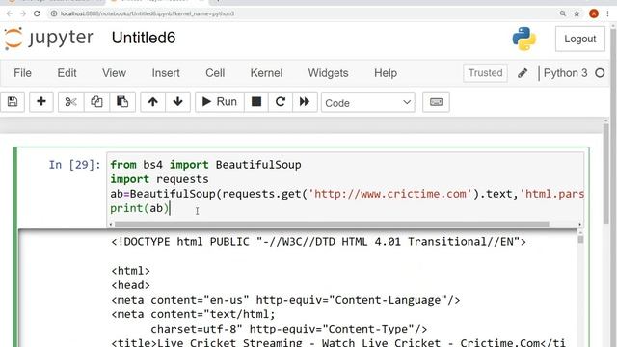This screenshot has height=347, width=617.
Task: Click the Jupyter logo
Action: pyautogui.click(x=48, y=39)
